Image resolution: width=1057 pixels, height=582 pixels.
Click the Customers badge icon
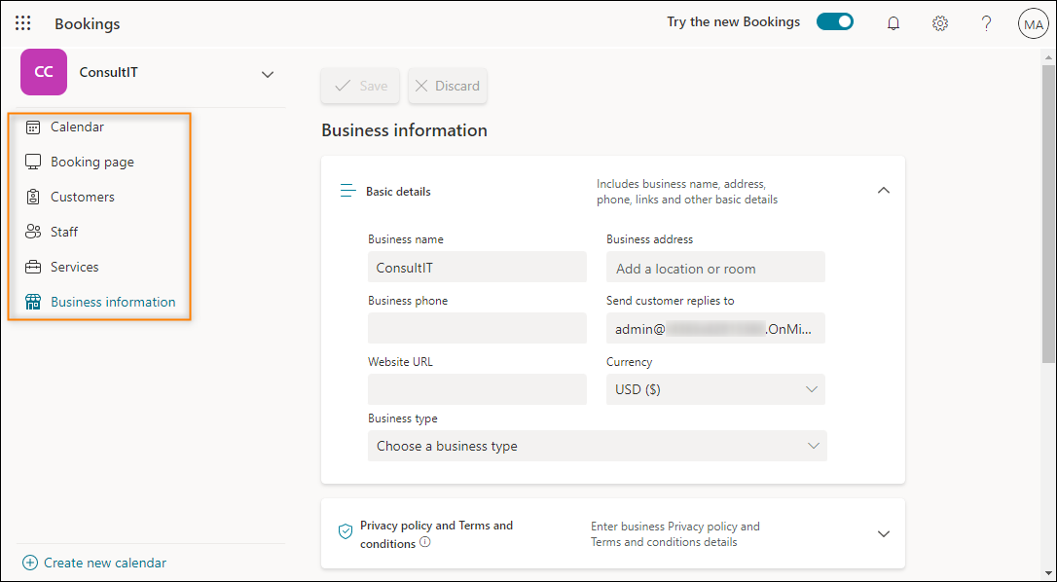point(33,197)
